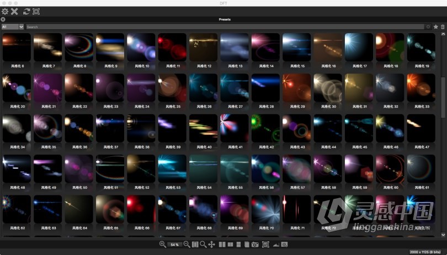Open the settings gear in top toolbar
The height and width of the screenshot is (255, 447).
[x=5, y=12]
